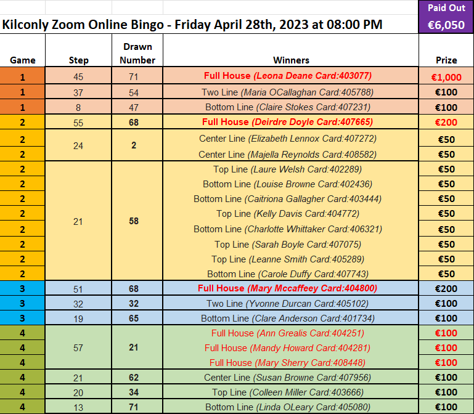Screen dimensions: 474x414
Task: Click drawn number cell 2 in game 2
Action: [137, 145]
